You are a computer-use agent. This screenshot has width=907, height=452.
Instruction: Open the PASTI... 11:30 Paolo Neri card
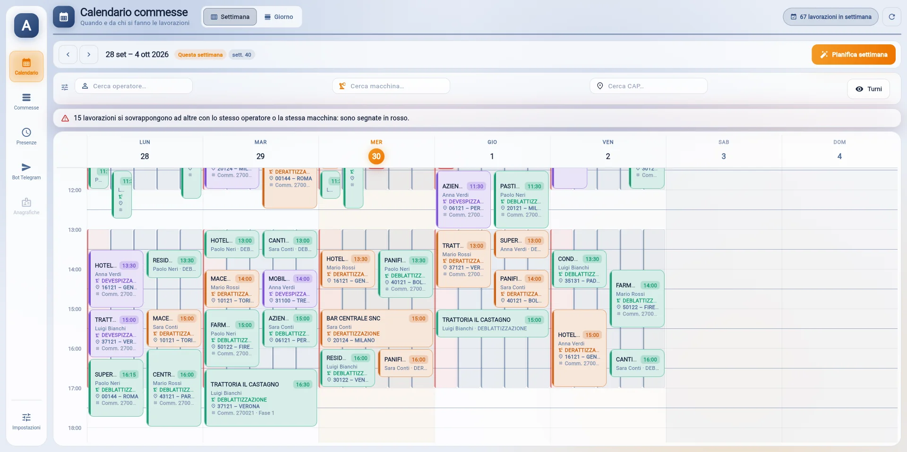[x=522, y=200]
